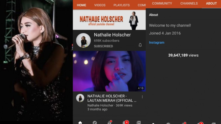Switch to the HOME tab
The height and width of the screenshot is (124, 221).
pyautogui.click(x=81, y=5)
